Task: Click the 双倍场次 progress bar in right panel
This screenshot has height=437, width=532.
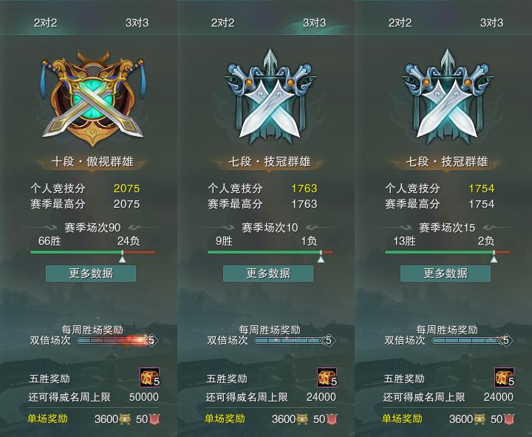Action: coord(471,340)
